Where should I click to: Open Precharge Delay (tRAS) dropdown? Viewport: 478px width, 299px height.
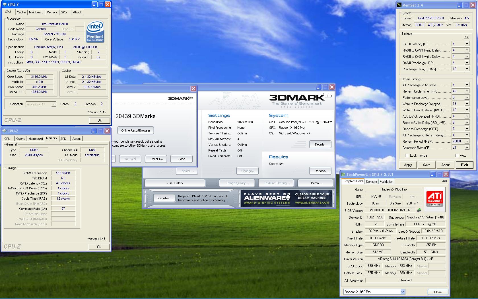(x=467, y=69)
